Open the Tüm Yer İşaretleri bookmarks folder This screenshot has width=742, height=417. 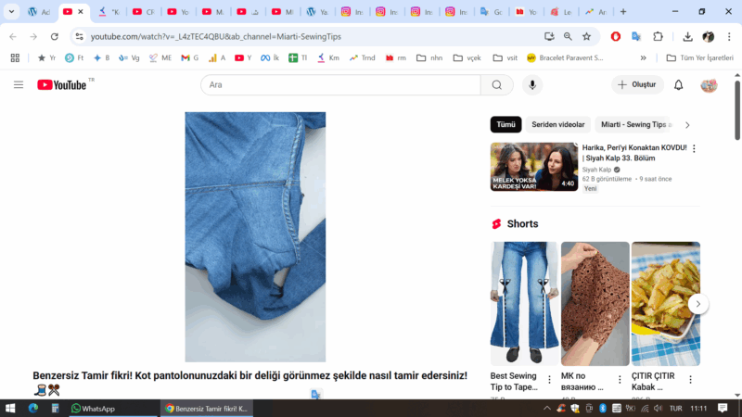point(699,57)
